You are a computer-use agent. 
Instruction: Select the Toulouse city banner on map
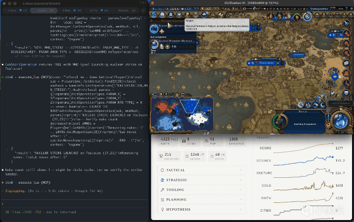click(266, 63)
